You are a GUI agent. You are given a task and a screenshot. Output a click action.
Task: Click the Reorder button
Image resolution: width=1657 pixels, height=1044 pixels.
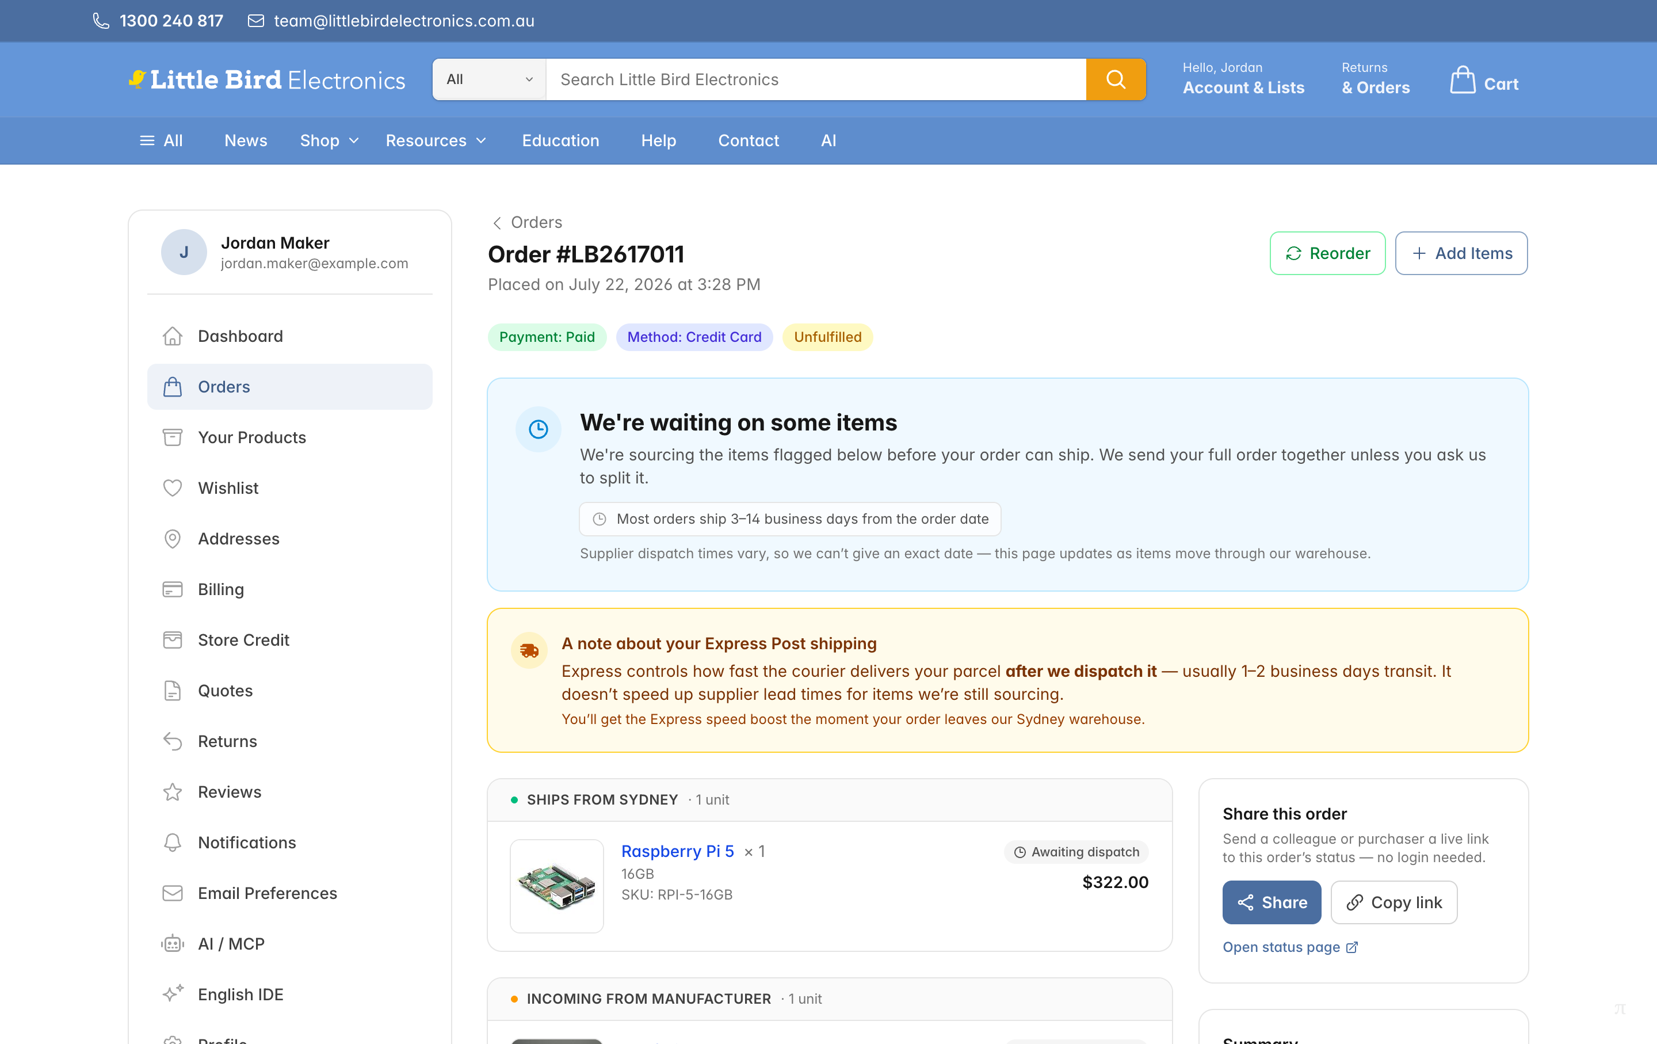pos(1327,253)
